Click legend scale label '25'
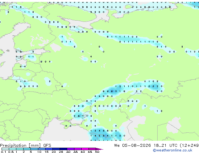The image size is (199, 153). [61, 152]
